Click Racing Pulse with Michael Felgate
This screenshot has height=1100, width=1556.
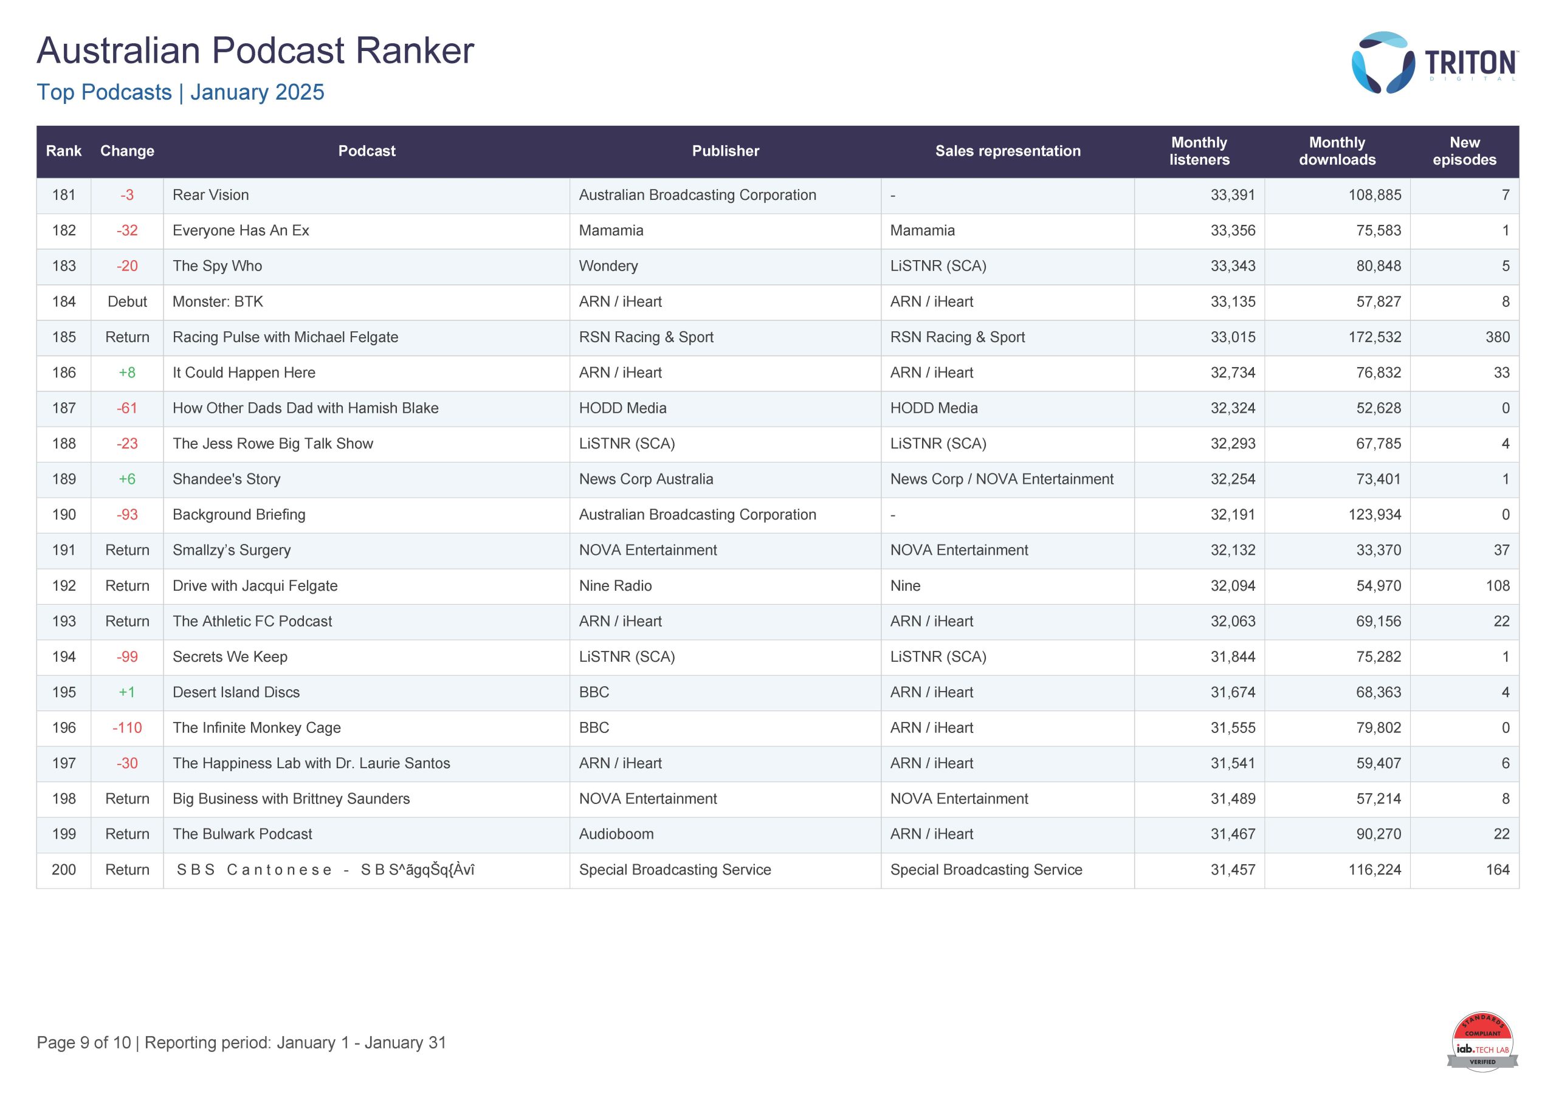285,337
